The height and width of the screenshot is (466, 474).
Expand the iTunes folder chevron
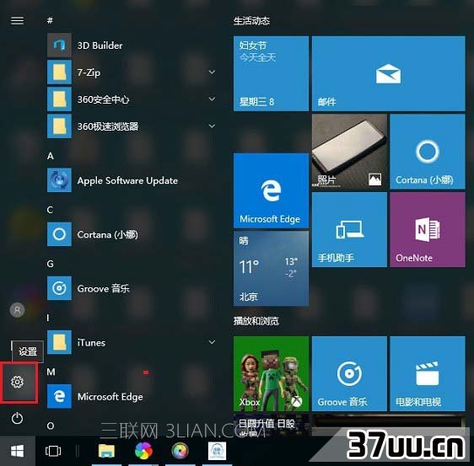tap(213, 342)
